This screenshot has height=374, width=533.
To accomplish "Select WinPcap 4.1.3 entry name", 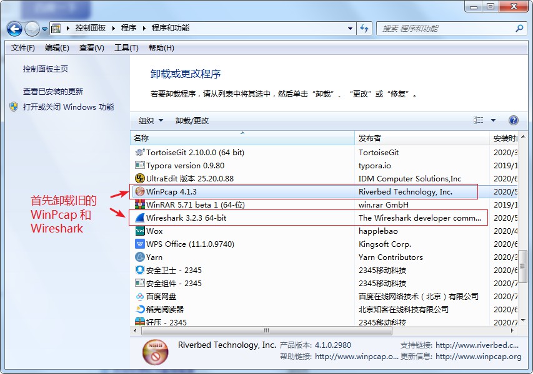I will point(171,191).
